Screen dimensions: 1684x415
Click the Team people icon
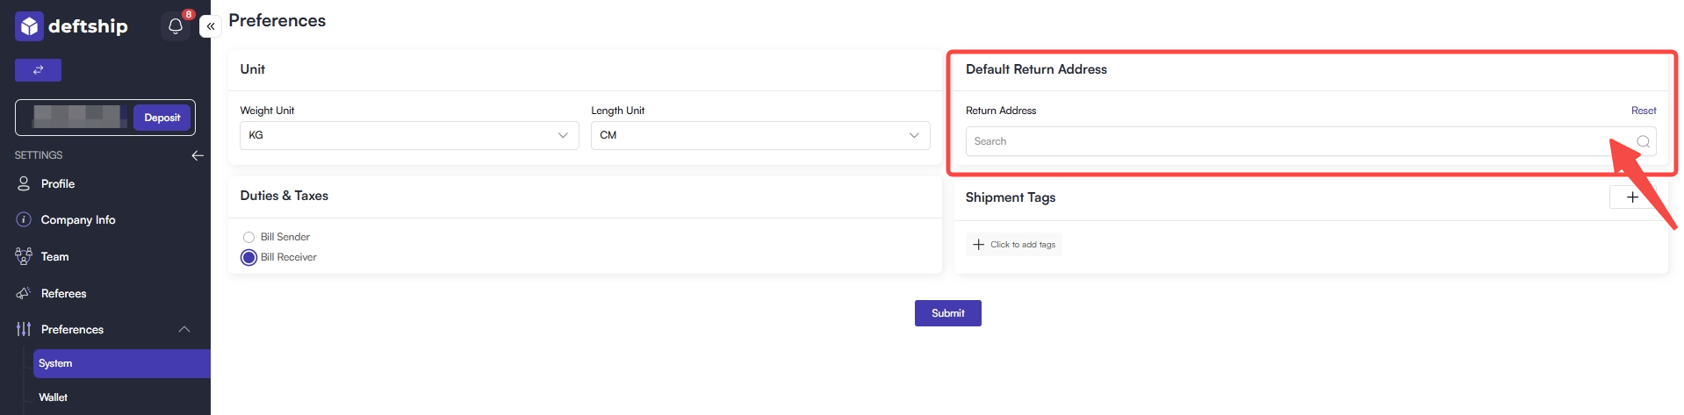click(24, 256)
